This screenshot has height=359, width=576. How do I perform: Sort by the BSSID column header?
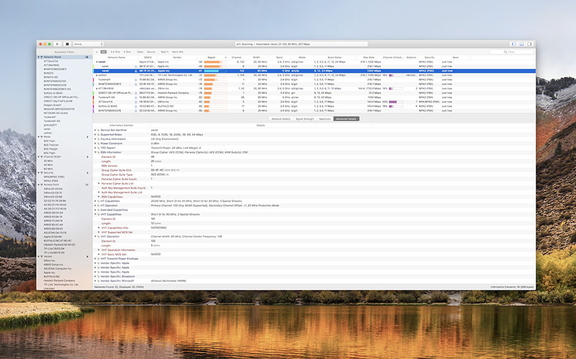pos(148,58)
